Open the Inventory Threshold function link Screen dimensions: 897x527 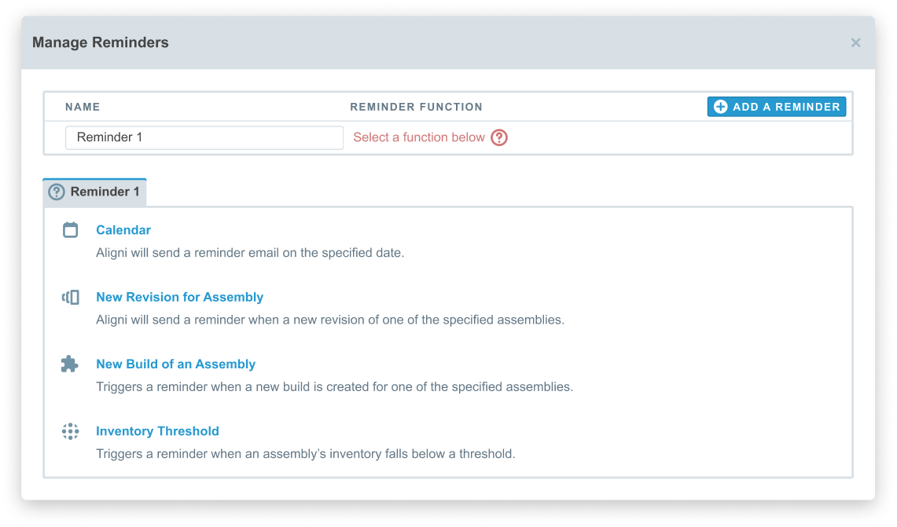pyautogui.click(x=157, y=431)
